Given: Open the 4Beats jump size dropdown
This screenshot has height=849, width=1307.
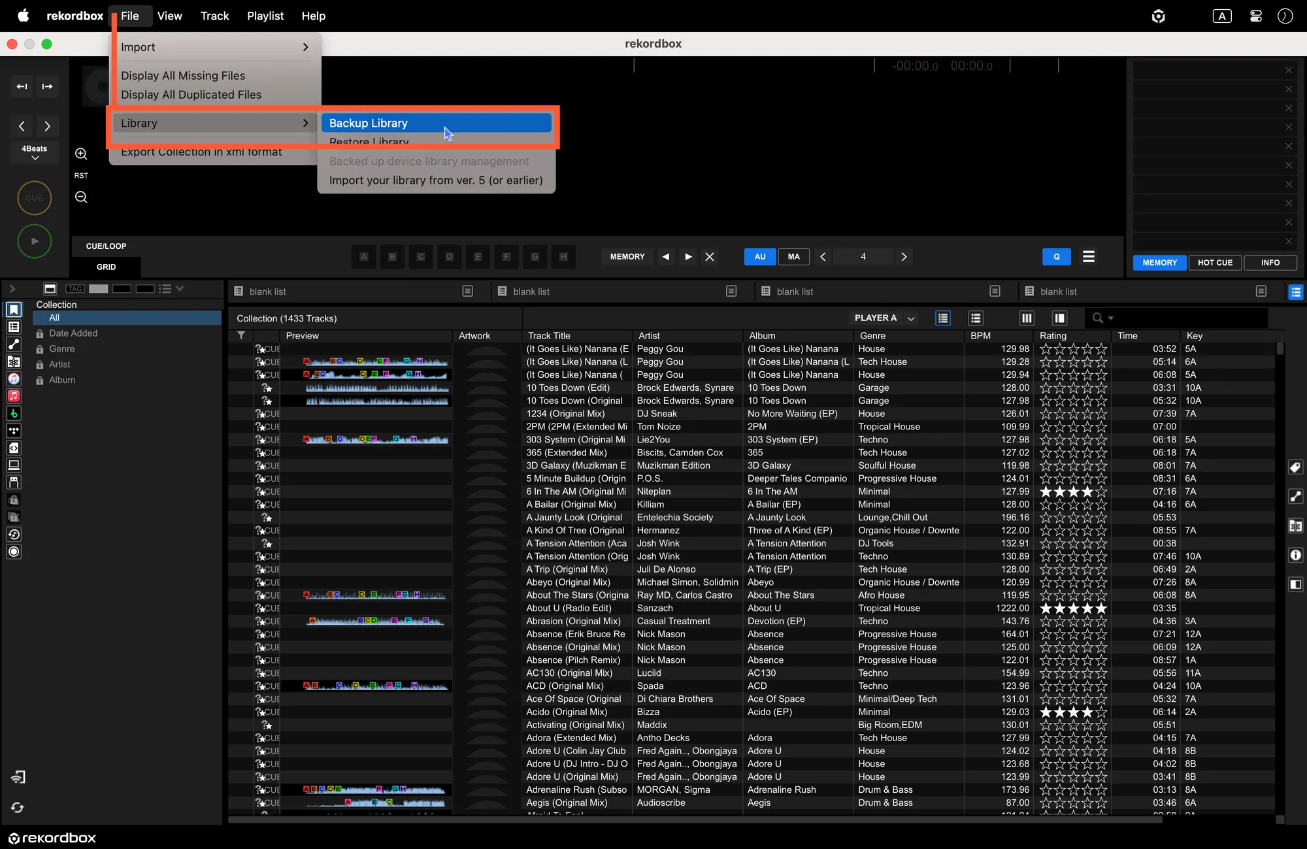Looking at the screenshot, I should click(35, 152).
